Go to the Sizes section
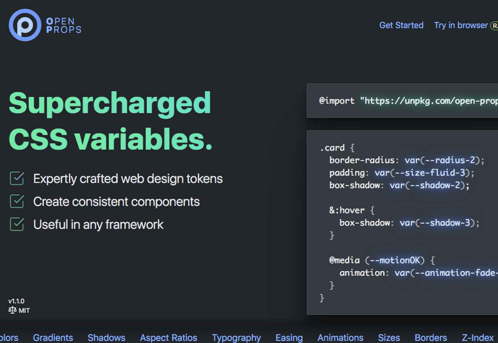 click(x=389, y=338)
